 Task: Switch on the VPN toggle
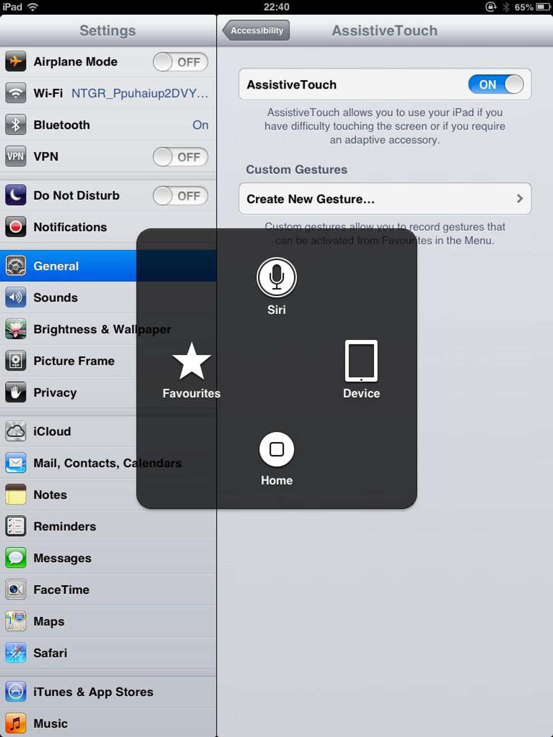180,157
